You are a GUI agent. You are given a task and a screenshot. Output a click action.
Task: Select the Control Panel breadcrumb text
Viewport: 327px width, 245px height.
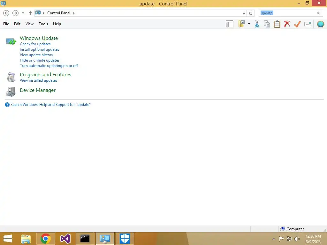59,13
